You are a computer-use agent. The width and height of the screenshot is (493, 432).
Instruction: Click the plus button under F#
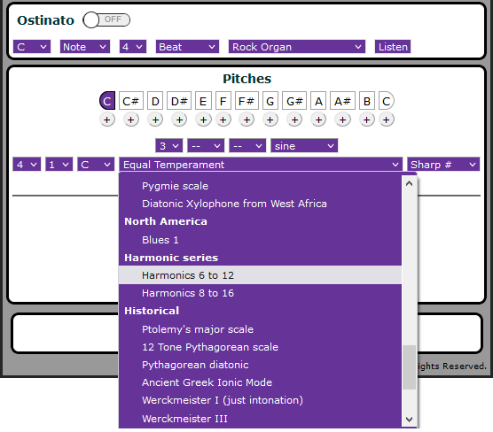click(x=246, y=120)
